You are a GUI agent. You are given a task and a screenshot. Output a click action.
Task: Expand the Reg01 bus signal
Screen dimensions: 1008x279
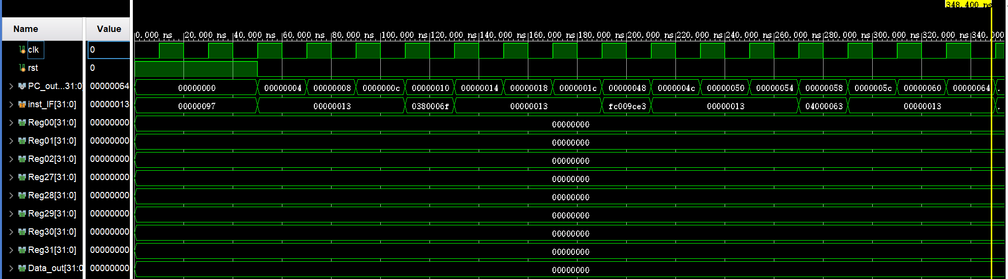tap(11, 141)
